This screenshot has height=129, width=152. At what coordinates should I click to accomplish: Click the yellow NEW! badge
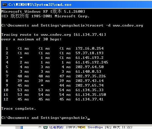click(81, 127)
